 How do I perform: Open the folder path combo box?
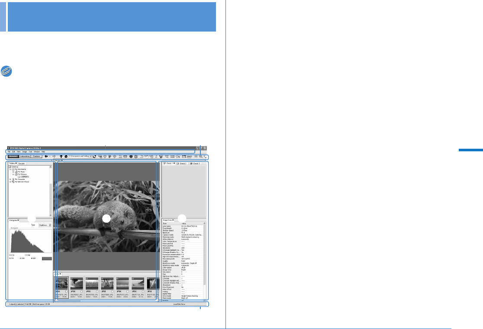point(80,157)
